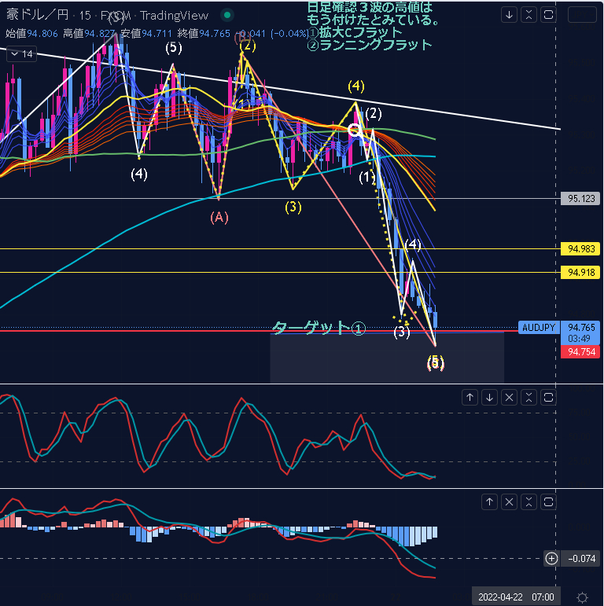Viewport: 604px width, 606px height.
Task: Move the main price pane down
Action: click(510, 14)
